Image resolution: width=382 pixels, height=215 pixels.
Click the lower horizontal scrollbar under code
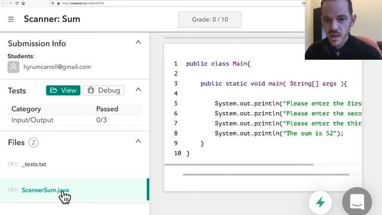pyautogui.click(x=266, y=174)
